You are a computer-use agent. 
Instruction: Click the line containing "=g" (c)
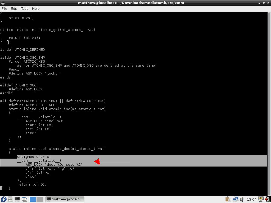tap(50, 168)
